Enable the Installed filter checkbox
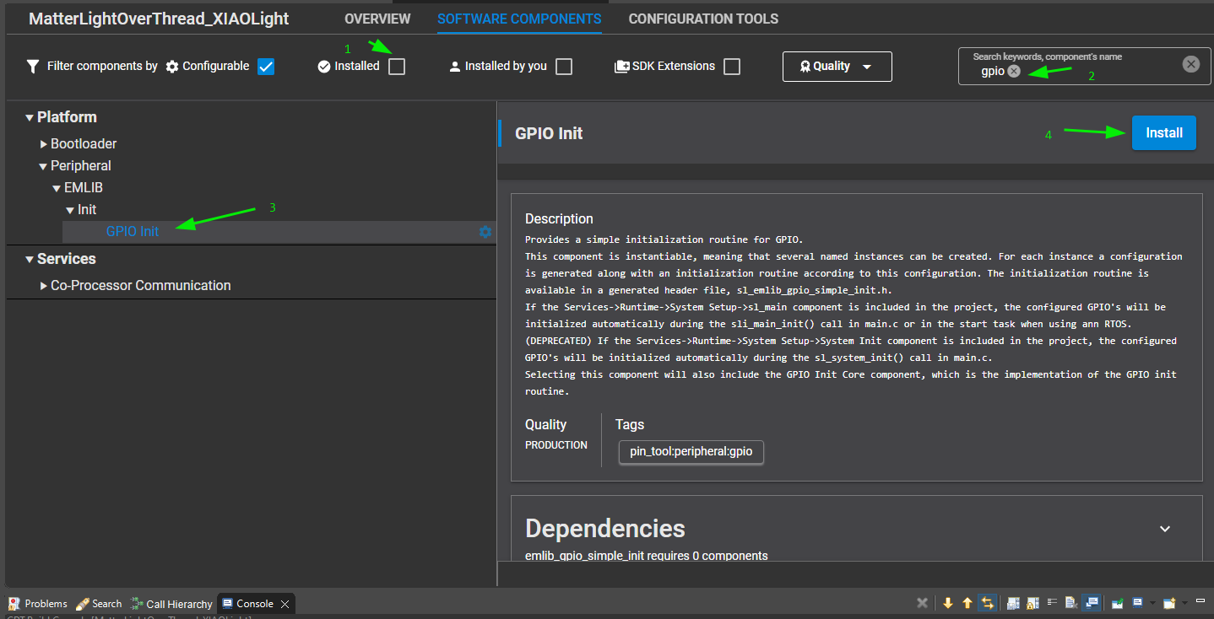This screenshot has height=619, width=1214. pyautogui.click(x=397, y=67)
